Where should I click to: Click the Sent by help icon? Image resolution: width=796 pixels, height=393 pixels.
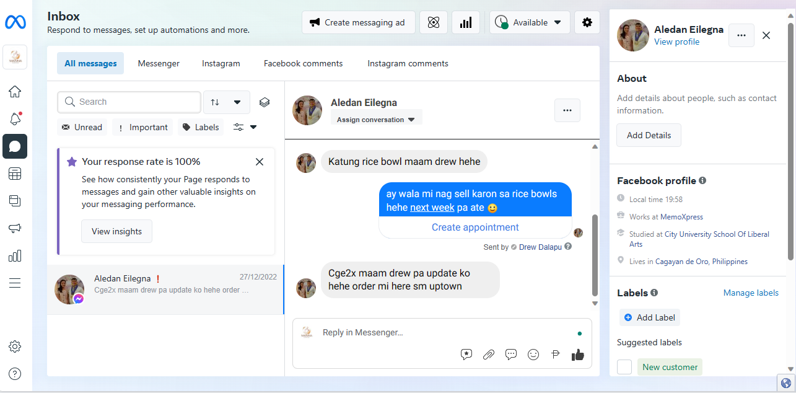568,247
